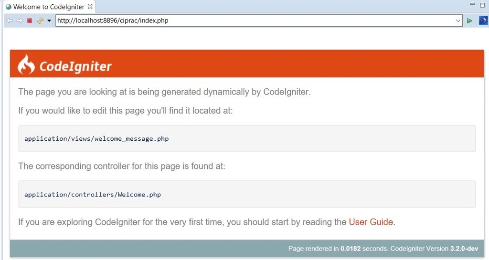
Task: Click 'The corresponding controller for this page' line
Action: [122, 166]
